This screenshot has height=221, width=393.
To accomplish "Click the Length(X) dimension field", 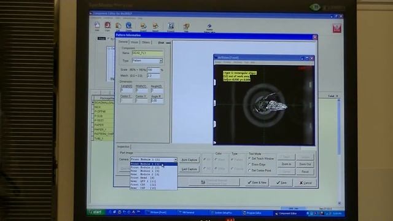I will tap(126, 90).
